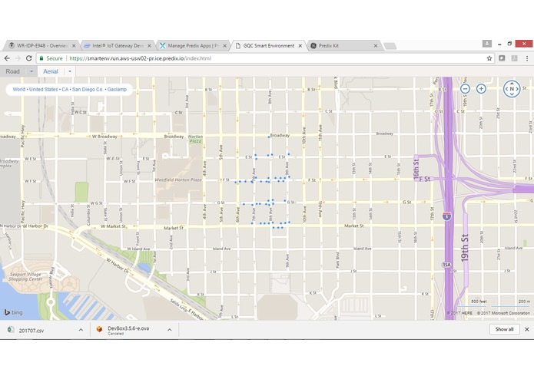Click the W Broadway street label

(x=104, y=137)
